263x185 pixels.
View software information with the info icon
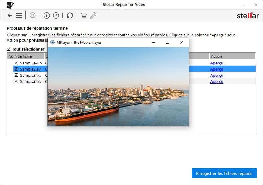point(46,15)
